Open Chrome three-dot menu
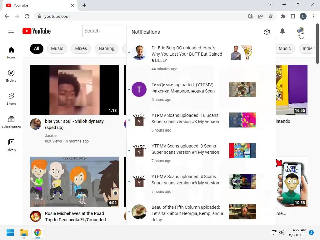This screenshot has height=240, width=320. (313, 16)
